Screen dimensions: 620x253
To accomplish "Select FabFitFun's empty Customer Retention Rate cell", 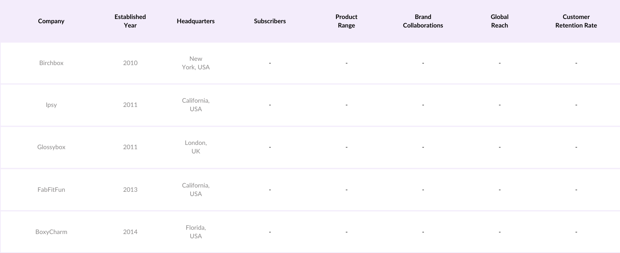I will [x=576, y=189].
